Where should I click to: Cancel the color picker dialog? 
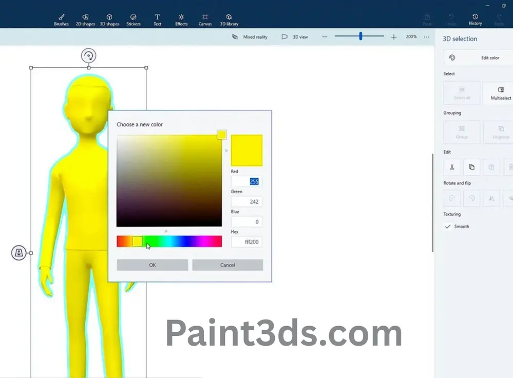227,264
